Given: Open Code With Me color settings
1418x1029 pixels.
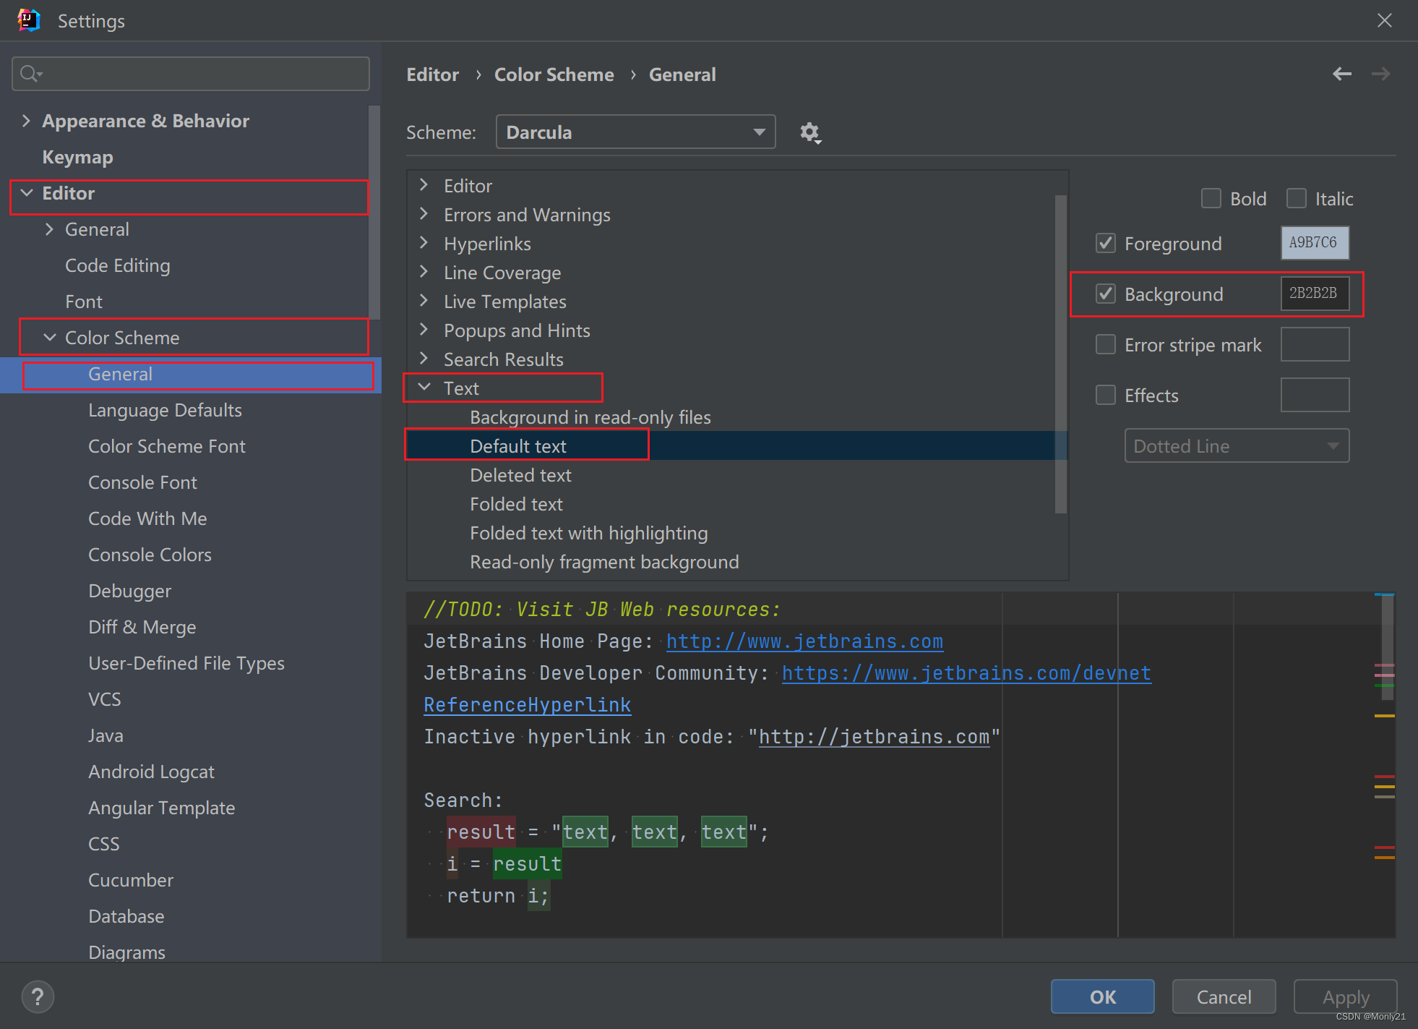Looking at the screenshot, I should click(x=147, y=518).
